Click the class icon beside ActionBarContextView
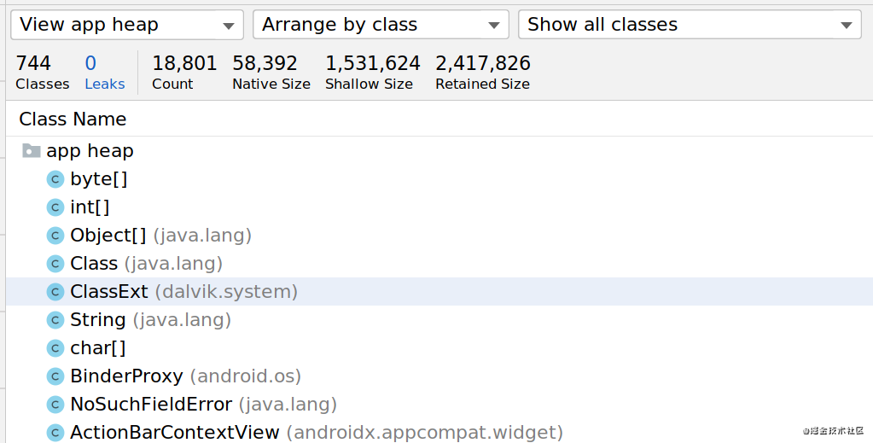 (55, 433)
